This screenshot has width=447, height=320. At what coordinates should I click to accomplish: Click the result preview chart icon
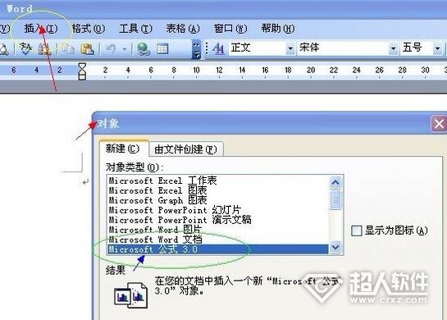click(130, 295)
